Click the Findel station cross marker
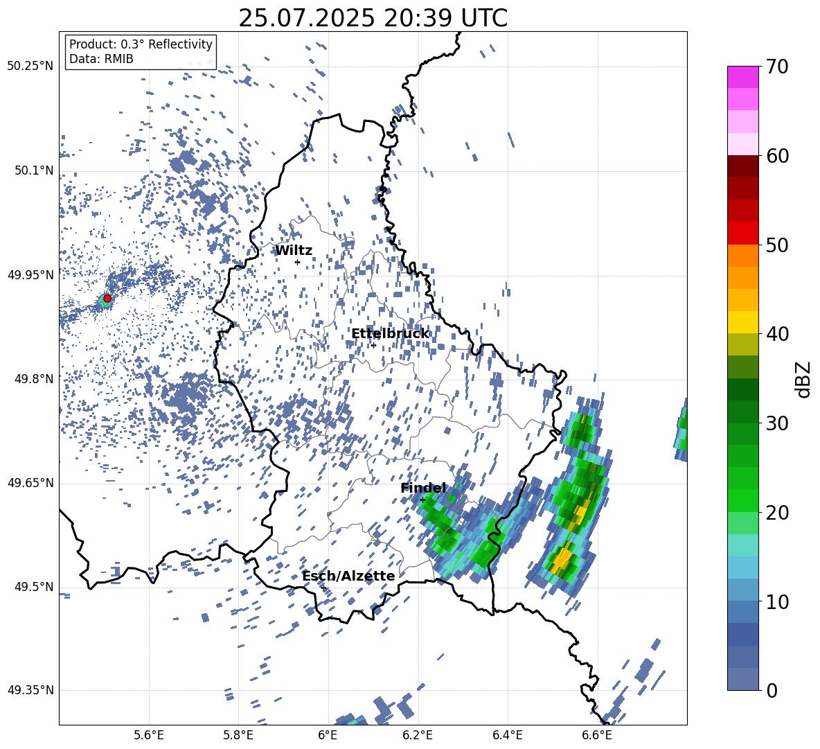820x749 pixels. tap(422, 500)
